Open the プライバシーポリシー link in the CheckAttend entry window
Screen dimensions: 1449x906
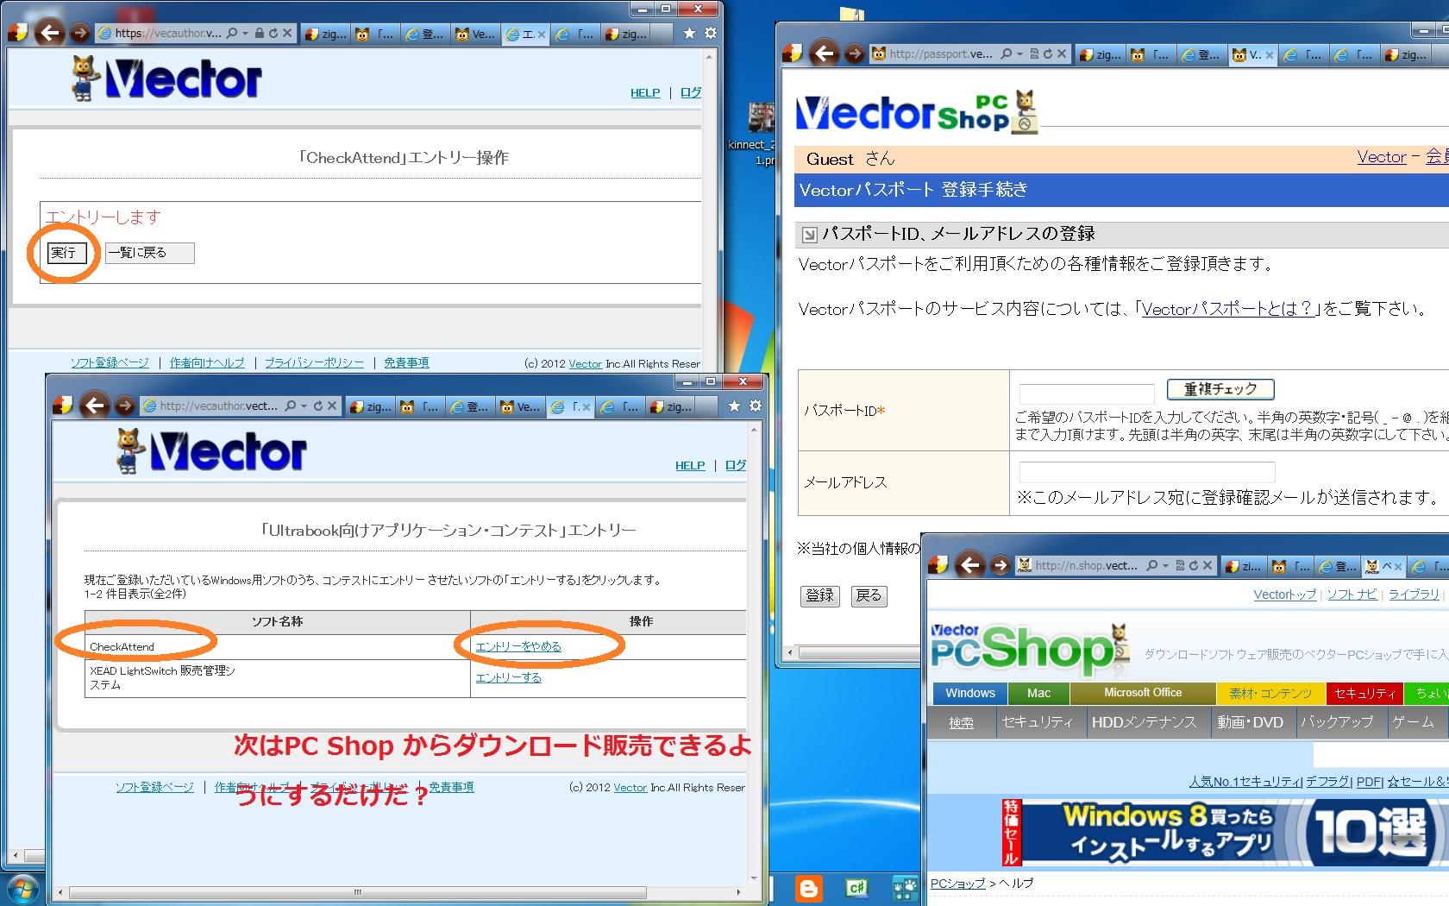pyautogui.click(x=314, y=362)
